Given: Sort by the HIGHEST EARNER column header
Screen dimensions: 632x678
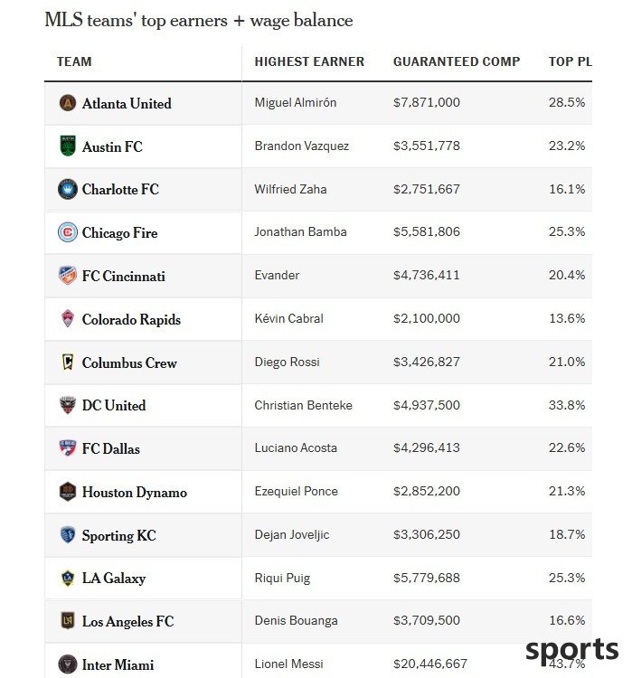Looking at the screenshot, I should click(309, 61).
